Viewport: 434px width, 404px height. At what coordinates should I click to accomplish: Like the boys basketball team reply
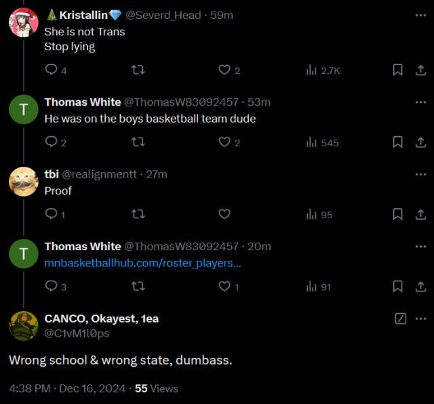224,142
